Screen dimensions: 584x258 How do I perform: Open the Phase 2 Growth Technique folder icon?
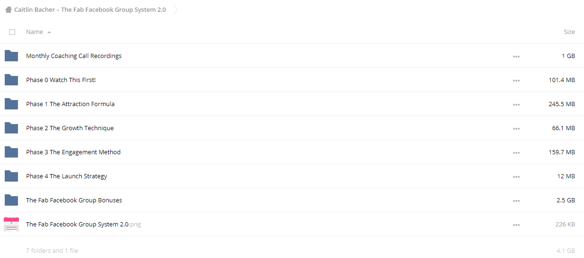click(x=11, y=128)
